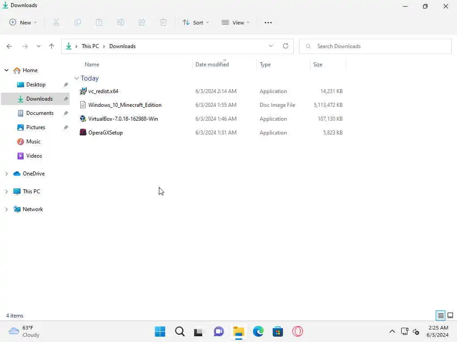This screenshot has height=342, width=457.
Task: Open Microsoft Edge from taskbar
Action: click(258, 331)
